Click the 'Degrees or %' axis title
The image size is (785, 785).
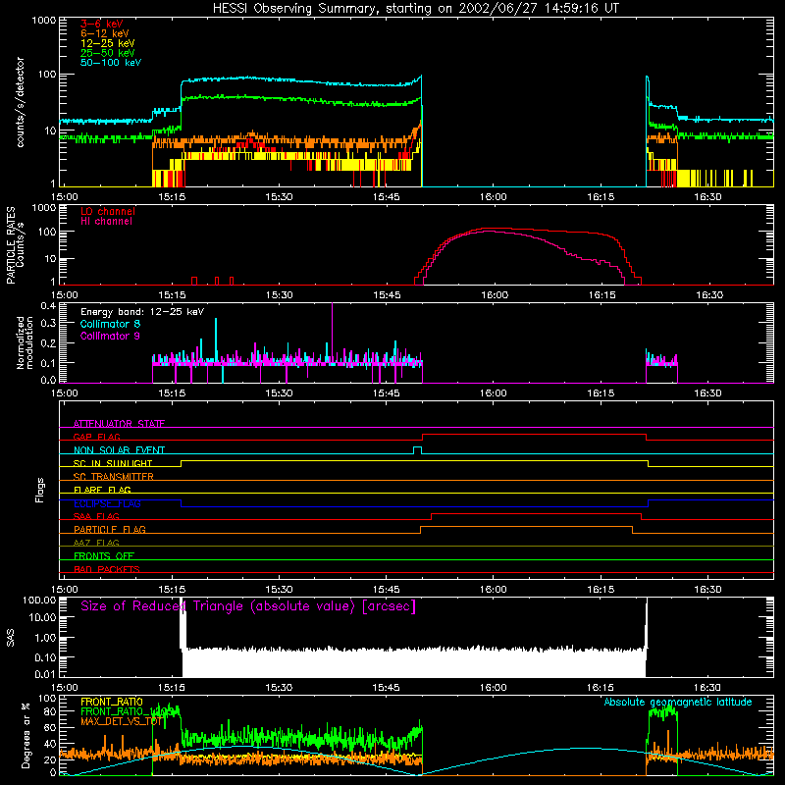[26, 735]
